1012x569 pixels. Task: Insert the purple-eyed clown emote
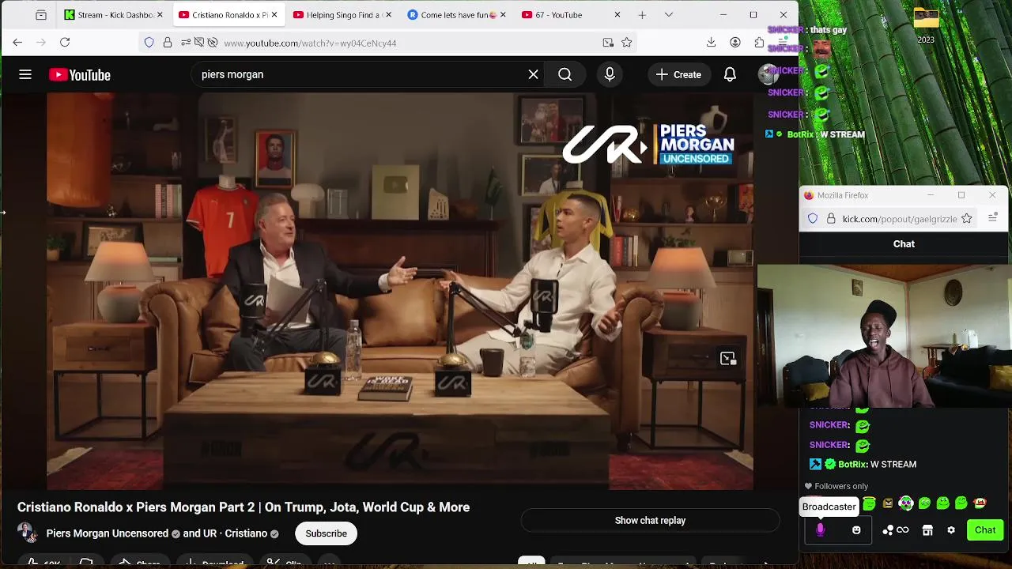(x=906, y=503)
